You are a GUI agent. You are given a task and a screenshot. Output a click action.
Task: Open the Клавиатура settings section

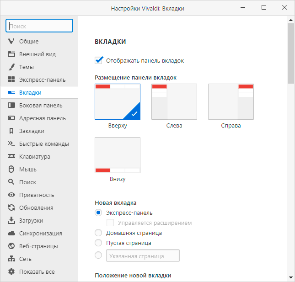(39, 156)
